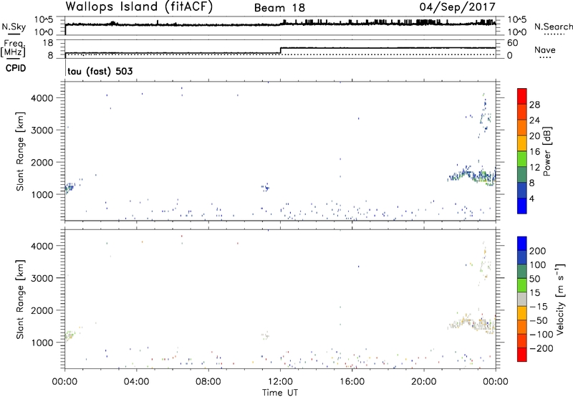Image resolution: width=573 pixels, height=397 pixels.
Task: Click the '2000' tick on velocity panel axis
Action: 42,310
